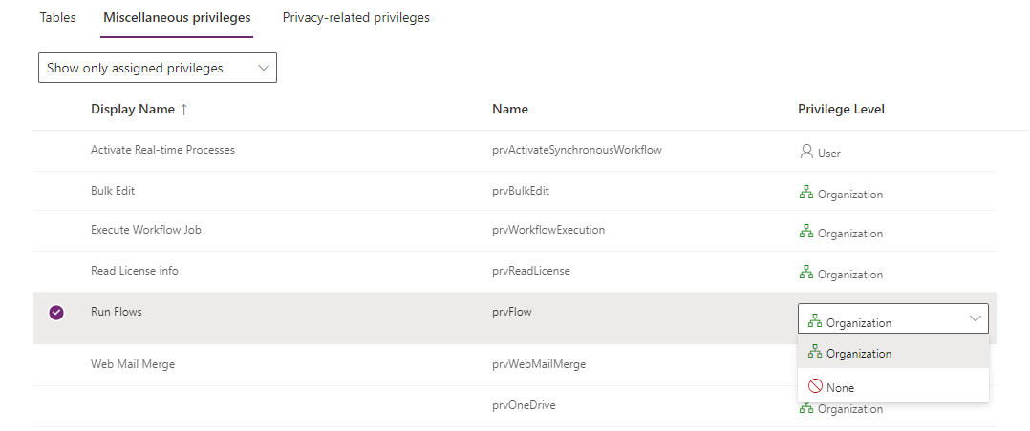
Task: Click the Organization icon for Execute Workflow Job
Action: click(806, 232)
